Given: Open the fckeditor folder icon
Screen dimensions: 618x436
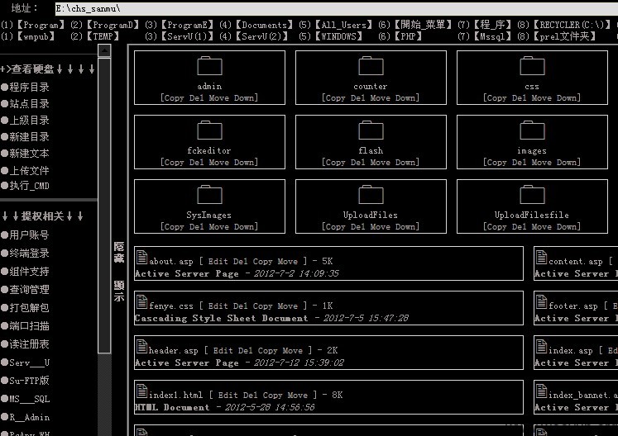Looking at the screenshot, I should [209, 130].
